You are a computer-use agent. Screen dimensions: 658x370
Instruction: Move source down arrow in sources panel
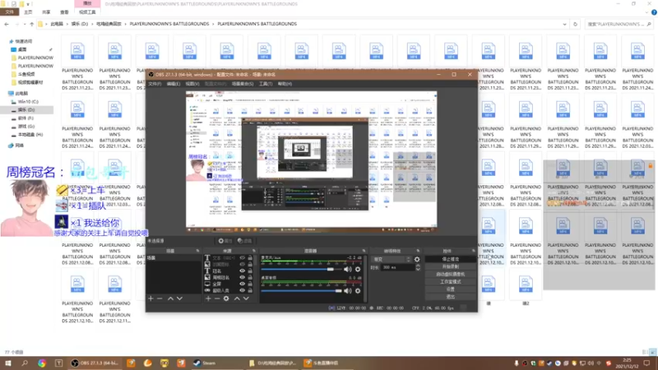[x=246, y=298]
